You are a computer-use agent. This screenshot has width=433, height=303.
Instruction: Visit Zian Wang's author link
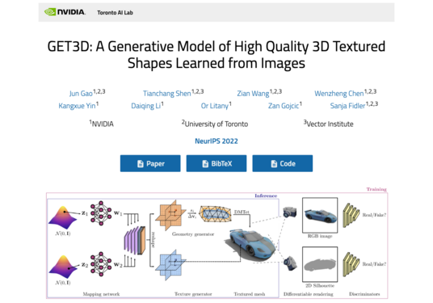pyautogui.click(x=253, y=94)
